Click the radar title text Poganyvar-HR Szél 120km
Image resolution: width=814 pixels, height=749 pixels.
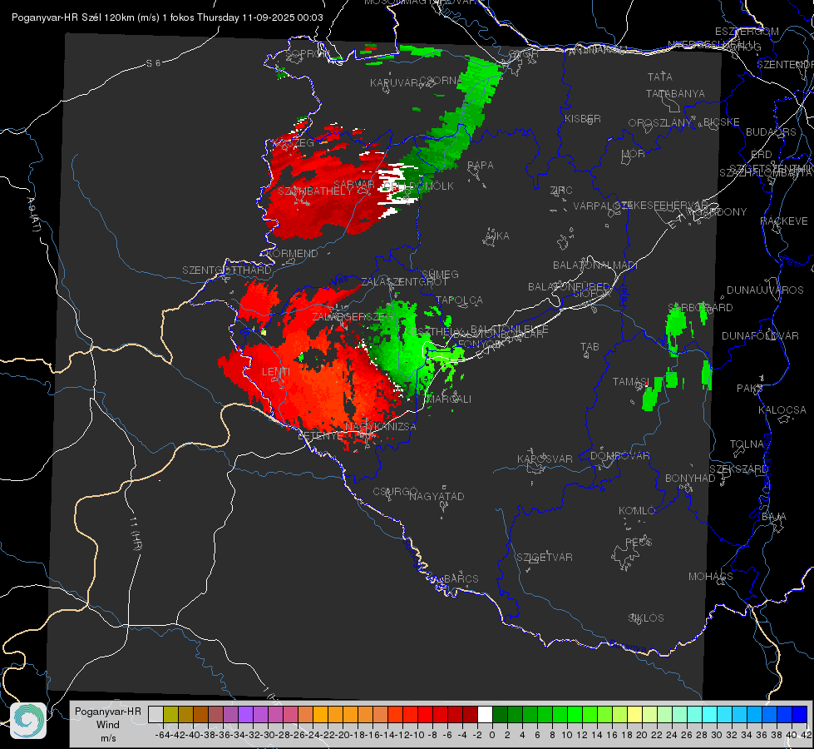72,17
